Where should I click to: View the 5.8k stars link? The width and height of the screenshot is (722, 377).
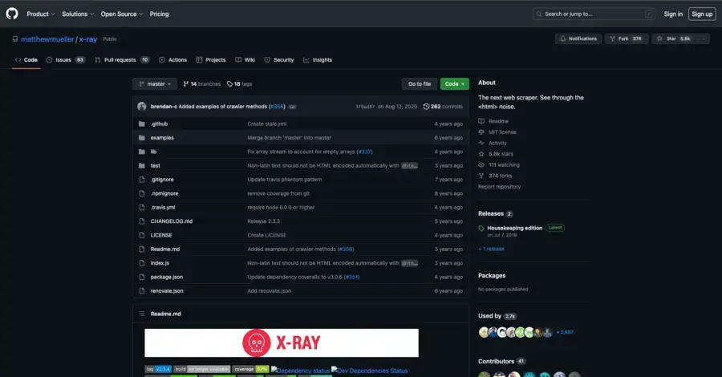496,154
